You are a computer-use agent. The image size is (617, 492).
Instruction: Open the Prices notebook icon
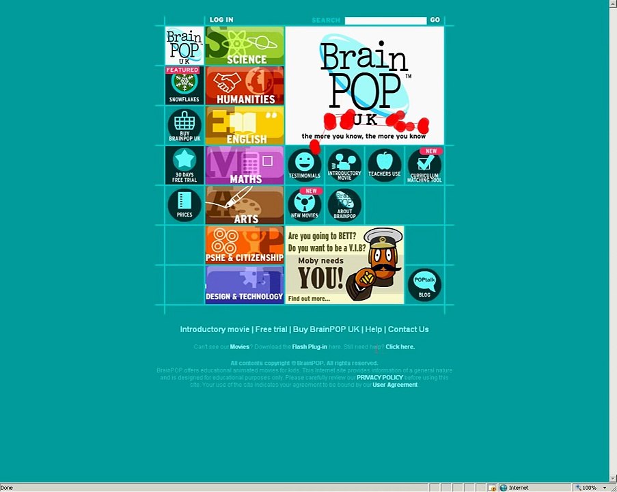pos(184,205)
